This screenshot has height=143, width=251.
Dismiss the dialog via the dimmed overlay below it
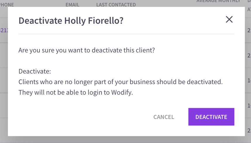pos(125,140)
